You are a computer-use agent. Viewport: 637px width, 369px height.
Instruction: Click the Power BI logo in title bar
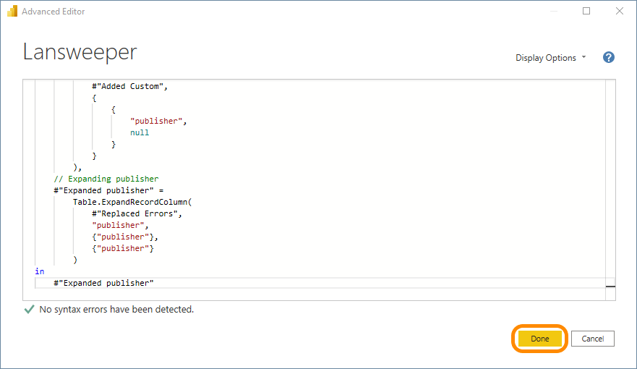[12, 12]
